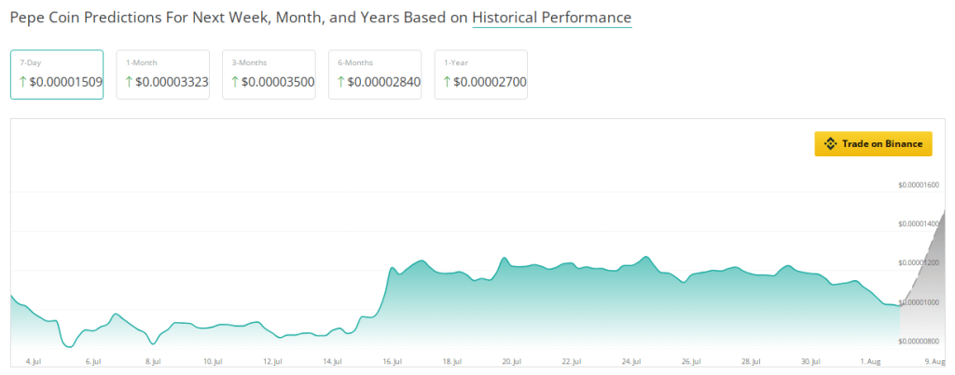
Task: Choose the 6-Months prediction tab
Action: (375, 74)
